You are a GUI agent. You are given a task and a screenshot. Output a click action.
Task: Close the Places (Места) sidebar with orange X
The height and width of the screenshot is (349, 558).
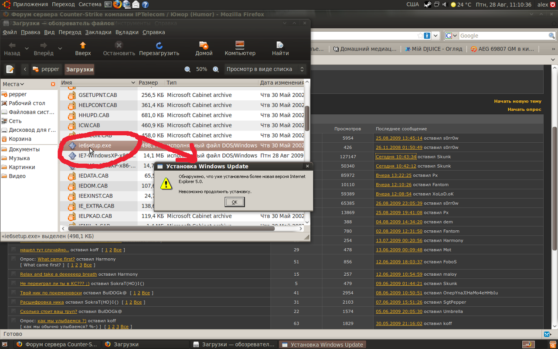point(53,84)
